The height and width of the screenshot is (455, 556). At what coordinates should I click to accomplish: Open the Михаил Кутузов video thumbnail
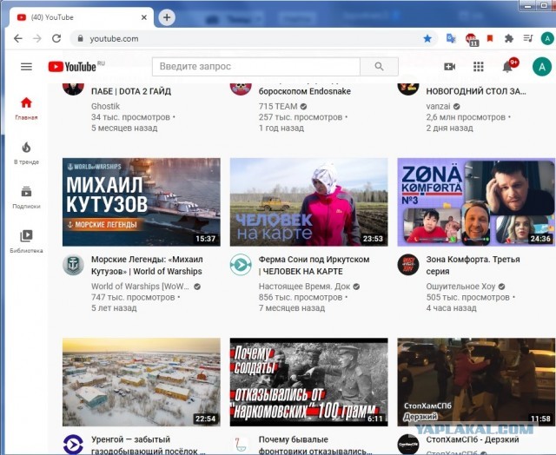[141, 202]
